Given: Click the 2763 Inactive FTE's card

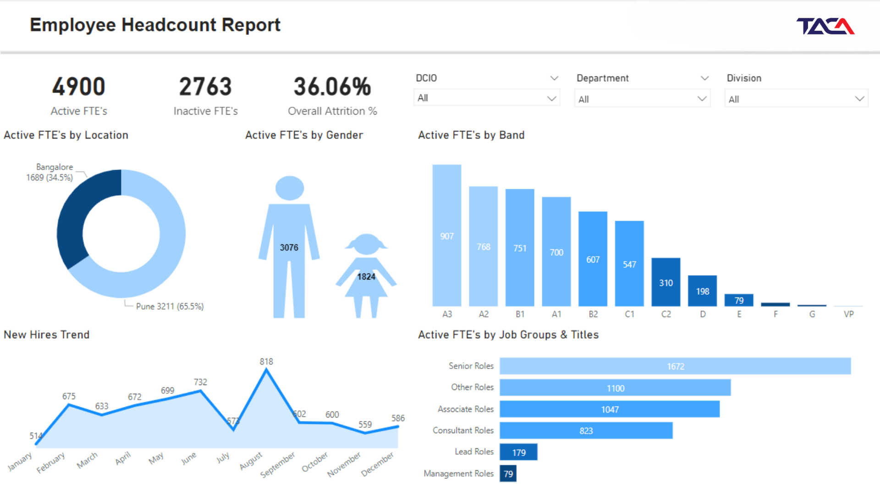Looking at the screenshot, I should point(205,96).
